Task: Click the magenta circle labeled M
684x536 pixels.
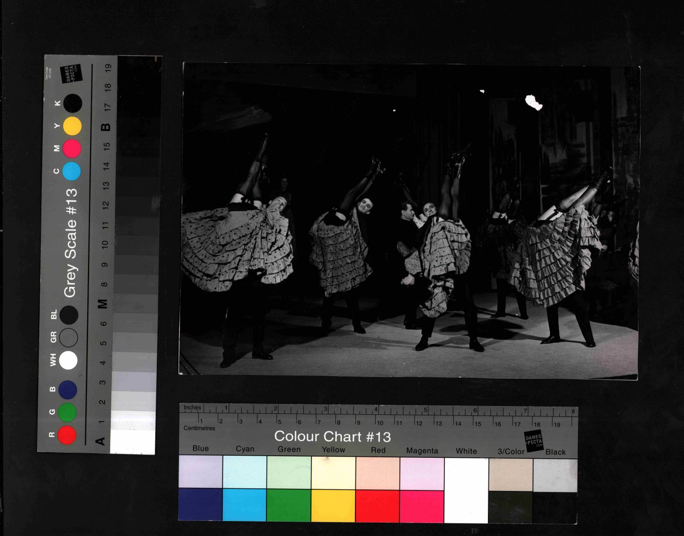Action: (72, 149)
